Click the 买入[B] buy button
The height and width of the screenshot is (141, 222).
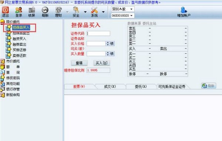point(101,63)
